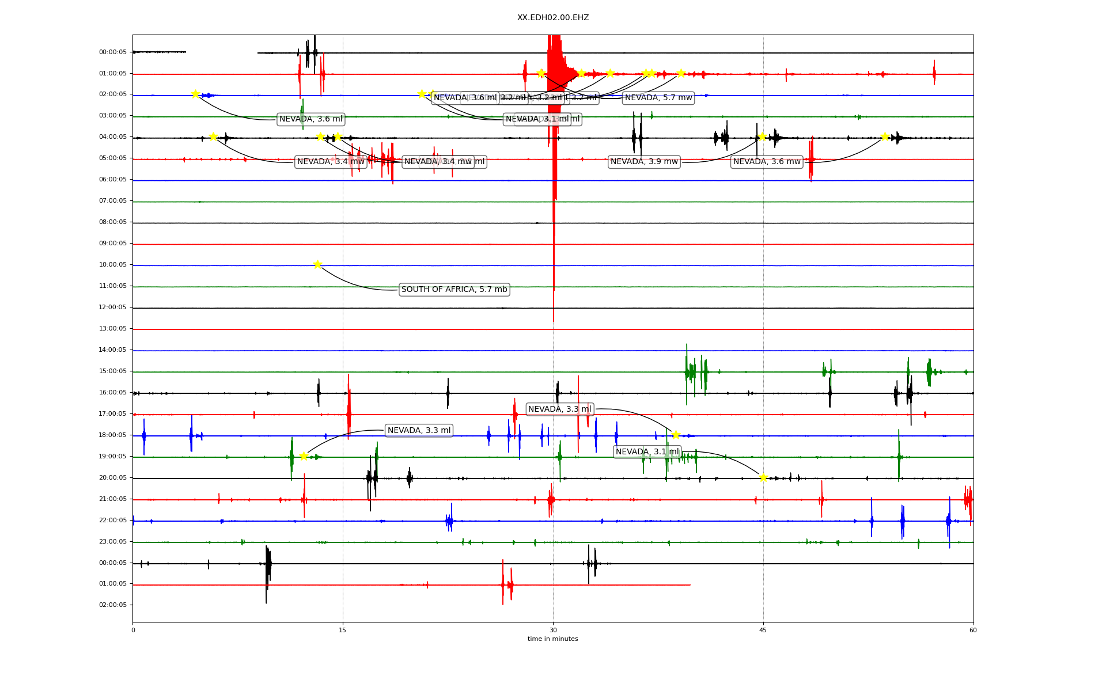Click the yellow star on the blue 18:00:05 trace
The height and width of the screenshot is (691, 1106).
pos(676,434)
